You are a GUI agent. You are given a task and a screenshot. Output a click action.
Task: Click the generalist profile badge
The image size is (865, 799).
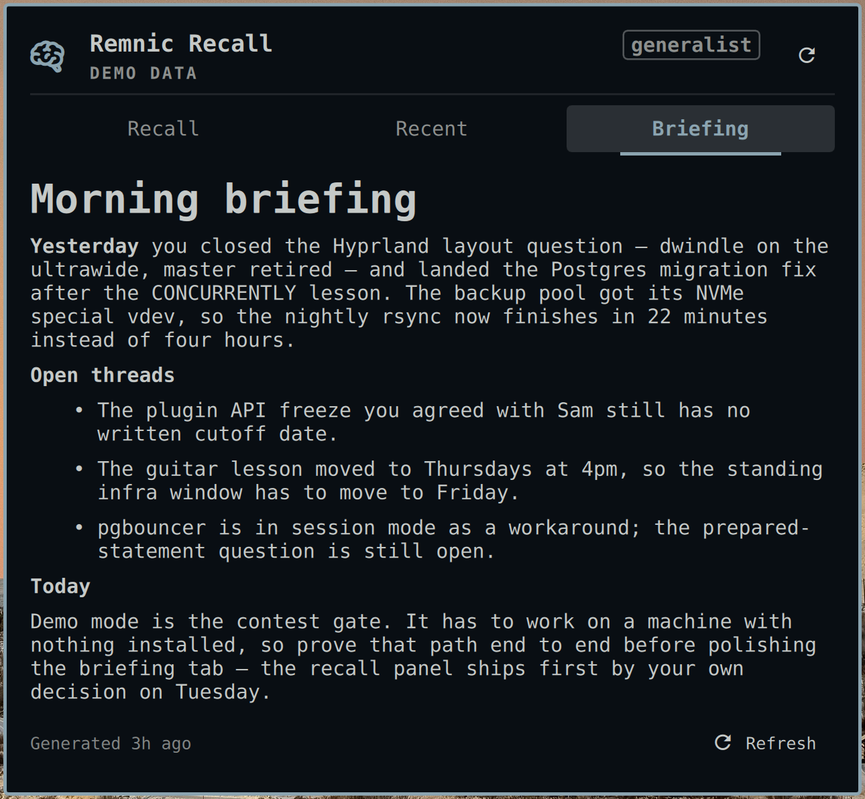pyautogui.click(x=691, y=45)
